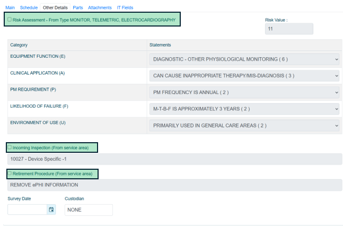Enable the Incoming Inspection checkbox
The image size is (343, 226).
point(10,147)
